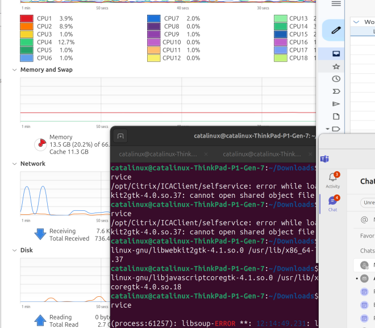Click the Network history graph
Viewport: 375px width, 328px height.
(65, 194)
